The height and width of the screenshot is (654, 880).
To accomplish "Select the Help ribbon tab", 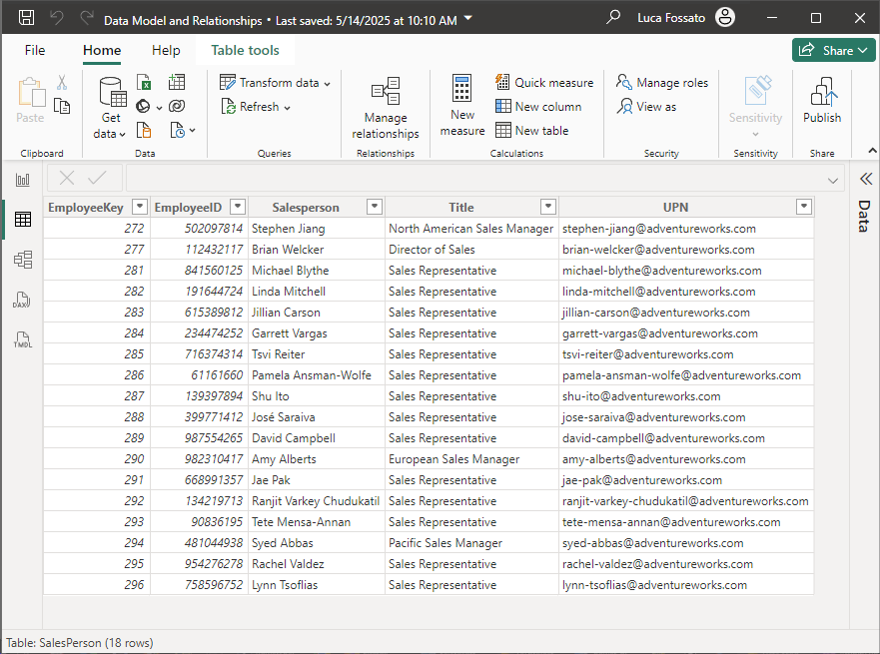I will [x=166, y=51].
